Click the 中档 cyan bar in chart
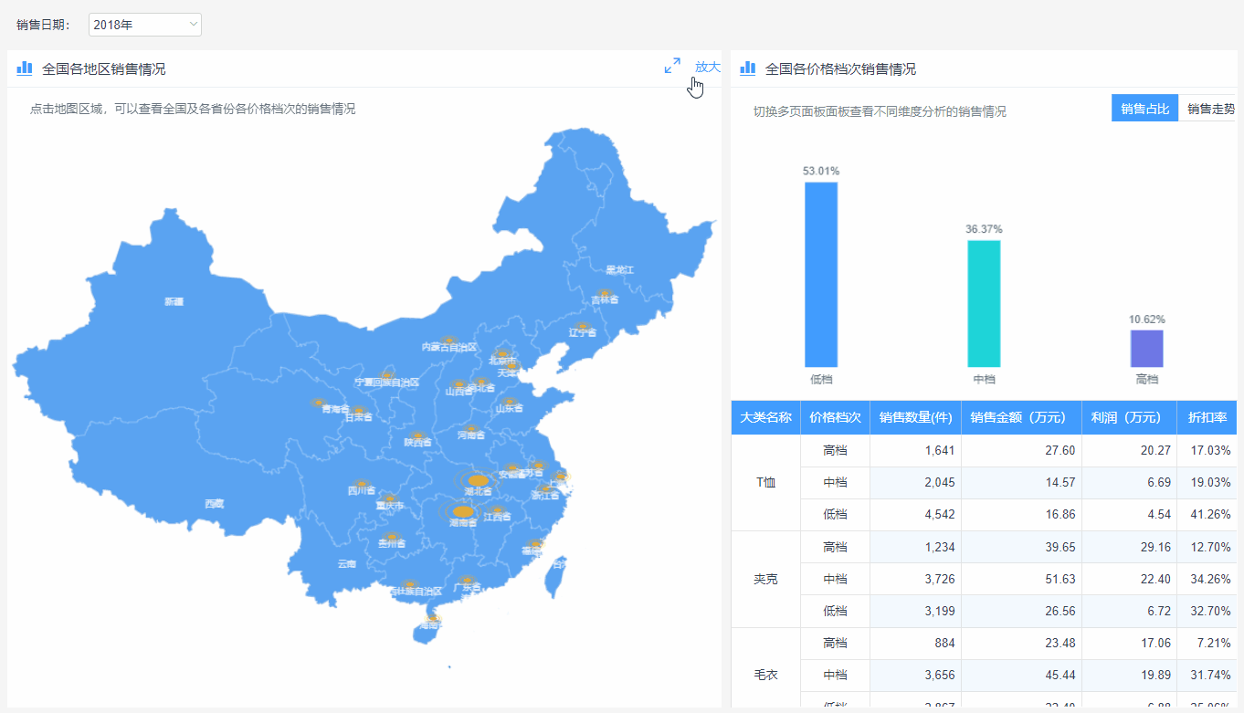Viewport: 1244px width, 713px height. [984, 303]
